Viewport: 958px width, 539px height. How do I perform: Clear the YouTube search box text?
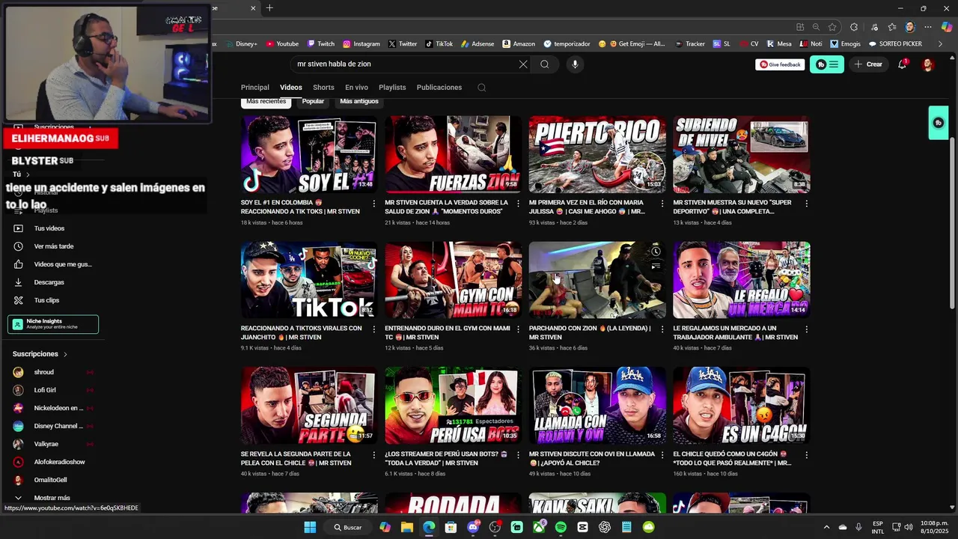[x=523, y=64]
